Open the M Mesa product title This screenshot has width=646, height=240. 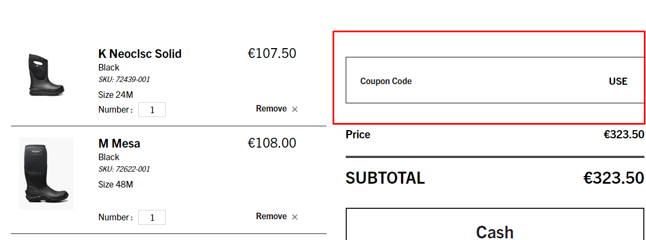point(119,143)
